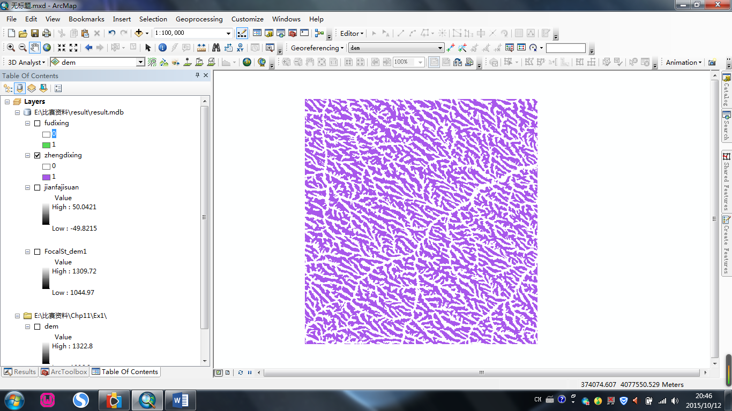Click the Interpolate Line tool icon
The width and height of the screenshot is (732, 411).
click(199, 62)
